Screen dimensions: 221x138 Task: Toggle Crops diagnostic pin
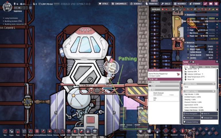coord(217,24)
